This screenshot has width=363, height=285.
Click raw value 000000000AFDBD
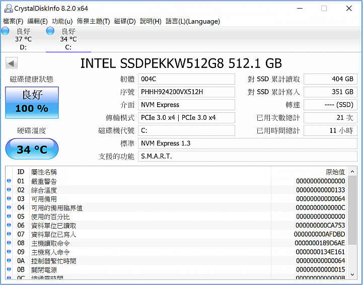coord(320,234)
